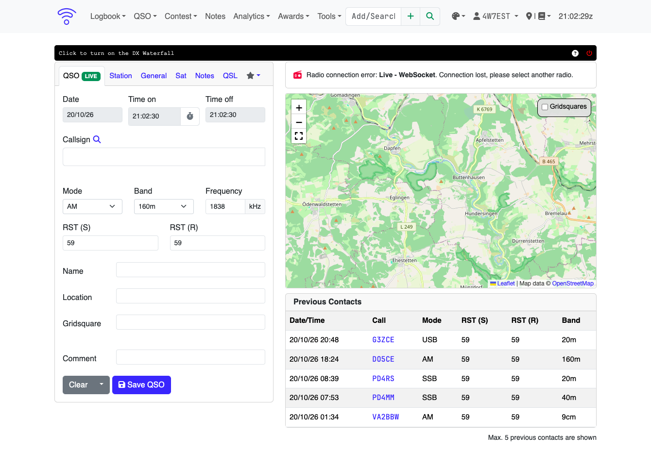Click the stopwatch icon beside Time on
Image resolution: width=651 pixels, height=451 pixels.
tap(190, 117)
